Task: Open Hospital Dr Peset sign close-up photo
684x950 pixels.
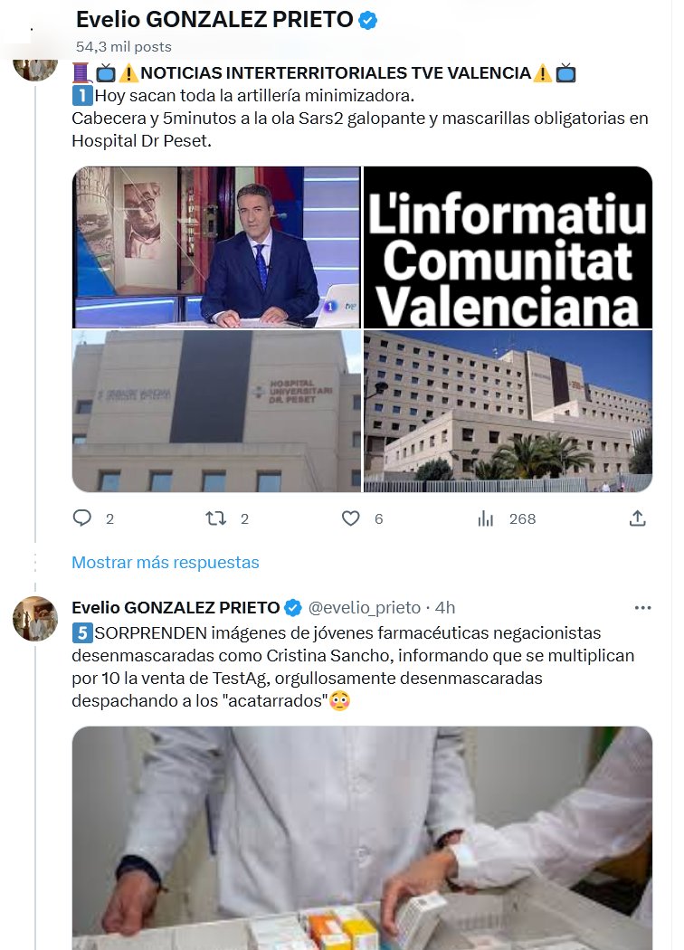Action: click(x=216, y=412)
